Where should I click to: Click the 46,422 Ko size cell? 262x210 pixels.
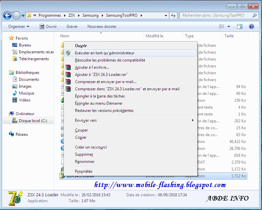237,142
